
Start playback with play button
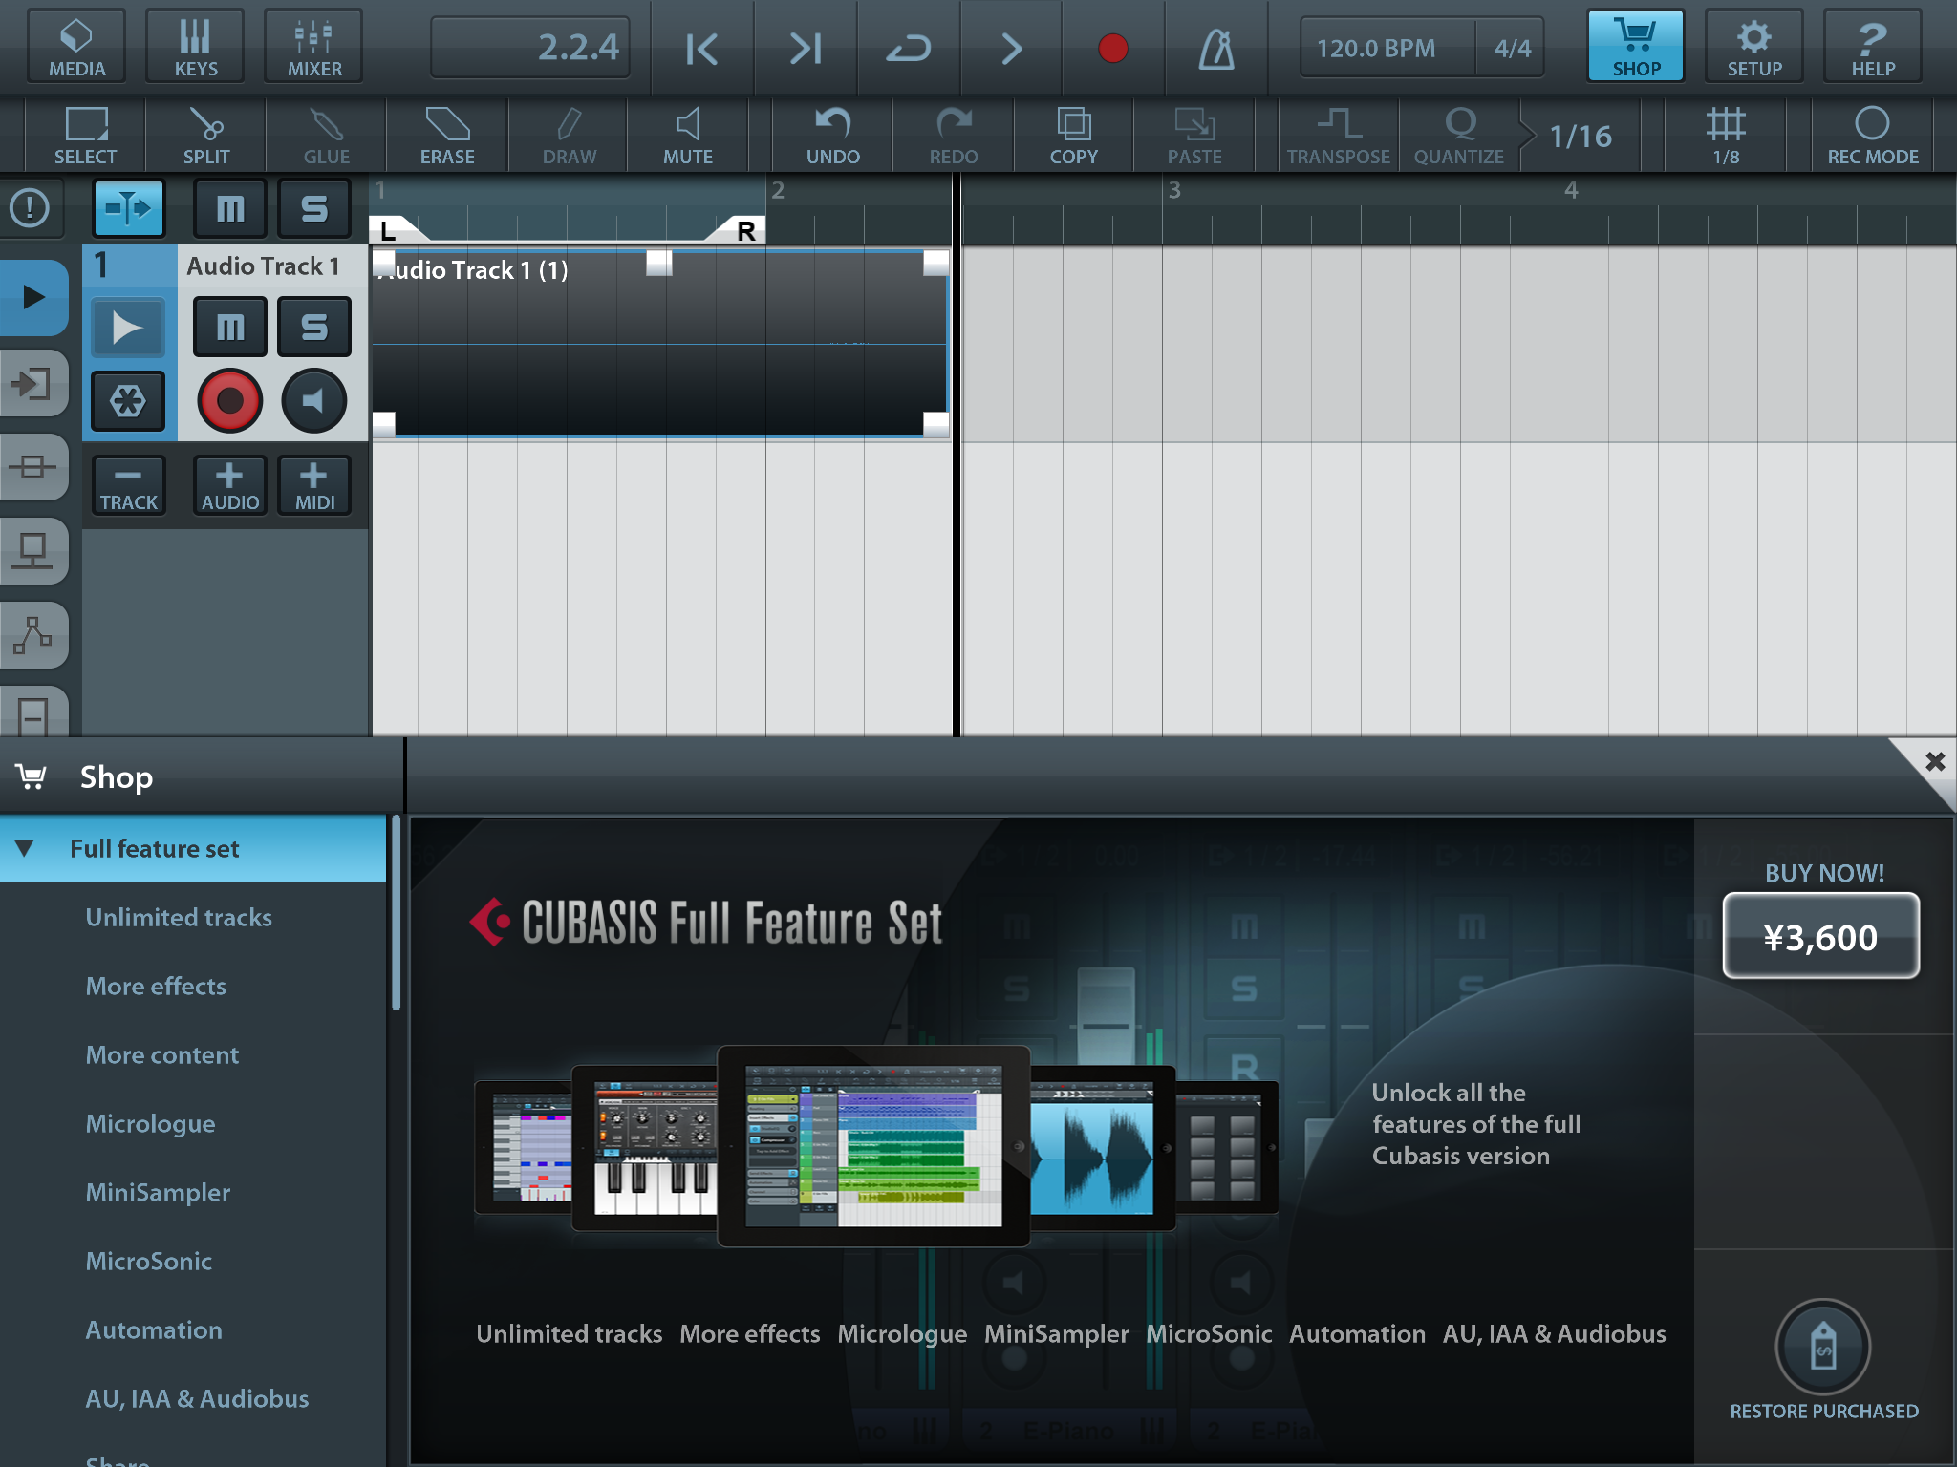pos(1011,48)
